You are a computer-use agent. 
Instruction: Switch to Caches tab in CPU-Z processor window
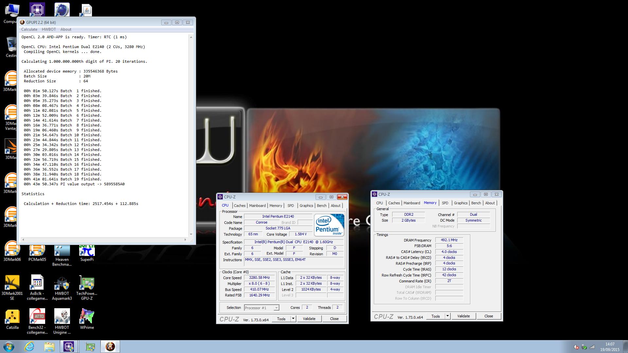[239, 206]
